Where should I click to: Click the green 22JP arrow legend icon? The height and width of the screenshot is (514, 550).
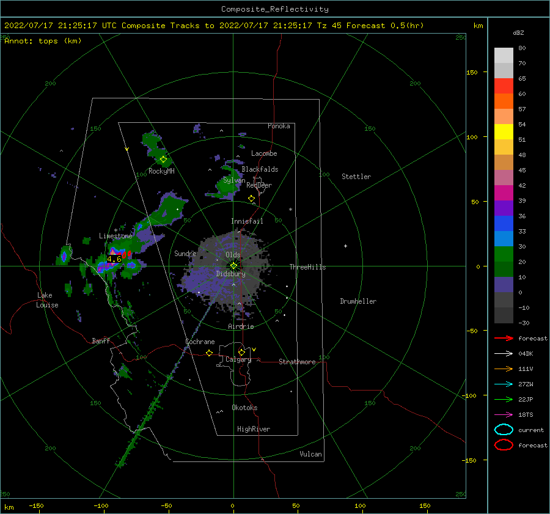504,399
